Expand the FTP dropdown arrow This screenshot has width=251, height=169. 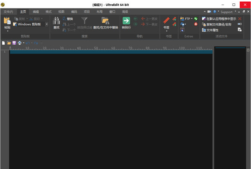(x=192, y=19)
